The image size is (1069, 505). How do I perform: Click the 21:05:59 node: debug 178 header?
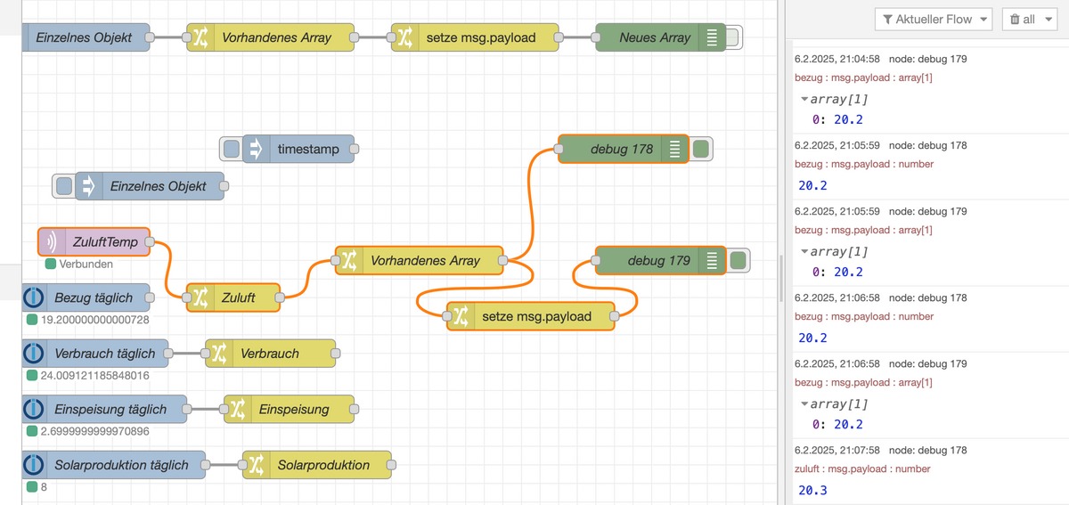(880, 145)
